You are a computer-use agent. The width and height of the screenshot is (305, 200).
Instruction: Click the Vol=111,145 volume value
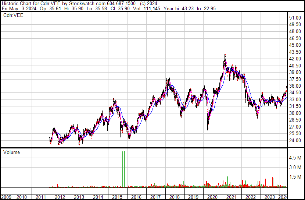point(147,8)
